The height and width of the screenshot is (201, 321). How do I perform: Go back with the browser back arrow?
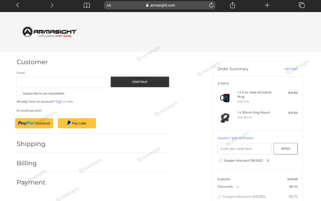18,5
